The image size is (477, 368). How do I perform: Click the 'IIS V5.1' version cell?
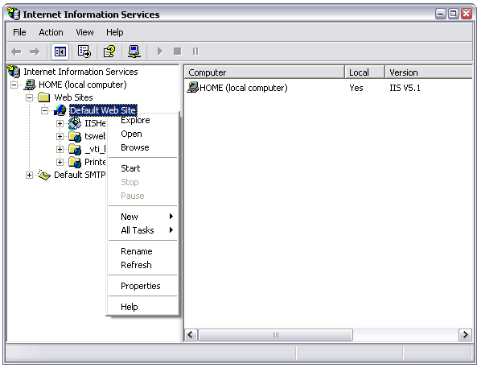(x=405, y=88)
